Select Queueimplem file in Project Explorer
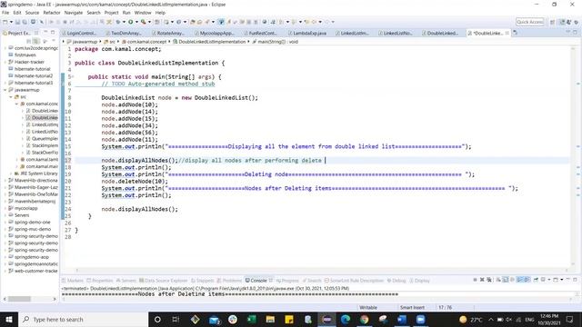 point(45,139)
